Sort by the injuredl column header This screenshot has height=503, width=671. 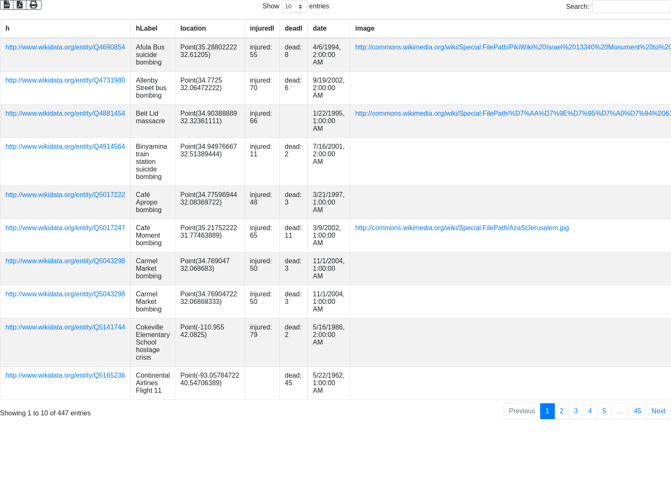262,29
